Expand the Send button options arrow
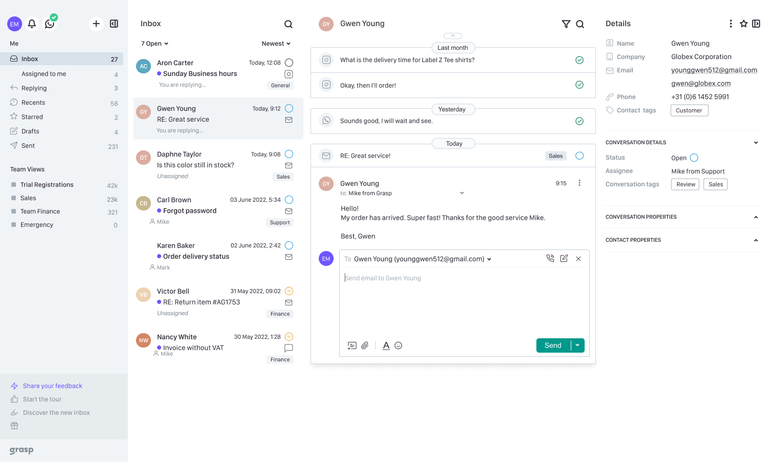Screen dimensions: 773x462 (x=577, y=345)
